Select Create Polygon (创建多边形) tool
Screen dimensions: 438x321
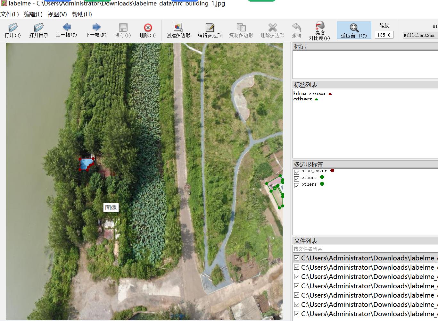pyautogui.click(x=178, y=30)
